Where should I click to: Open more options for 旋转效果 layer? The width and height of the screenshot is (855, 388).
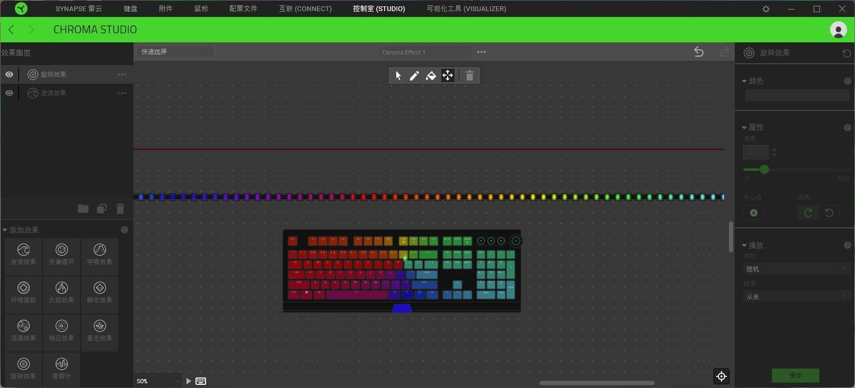point(122,75)
